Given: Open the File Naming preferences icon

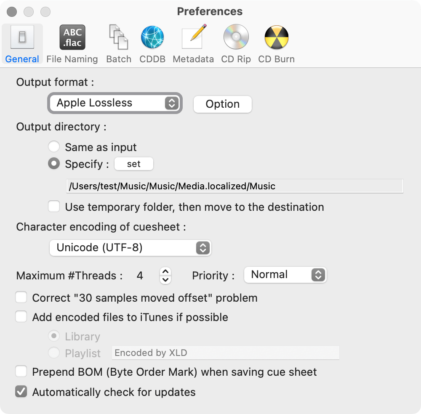Looking at the screenshot, I should tap(72, 38).
